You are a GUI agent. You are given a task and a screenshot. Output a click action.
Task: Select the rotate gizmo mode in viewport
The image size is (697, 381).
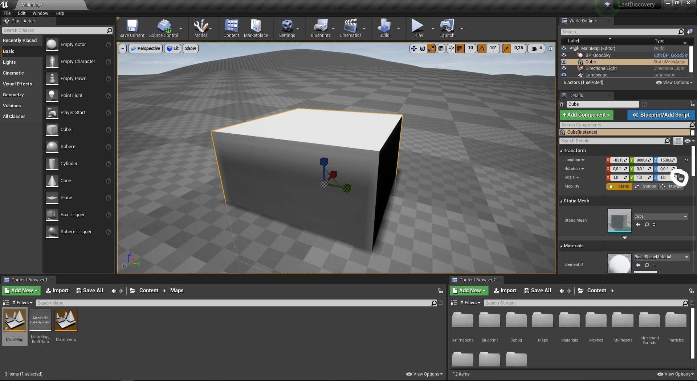tap(423, 49)
